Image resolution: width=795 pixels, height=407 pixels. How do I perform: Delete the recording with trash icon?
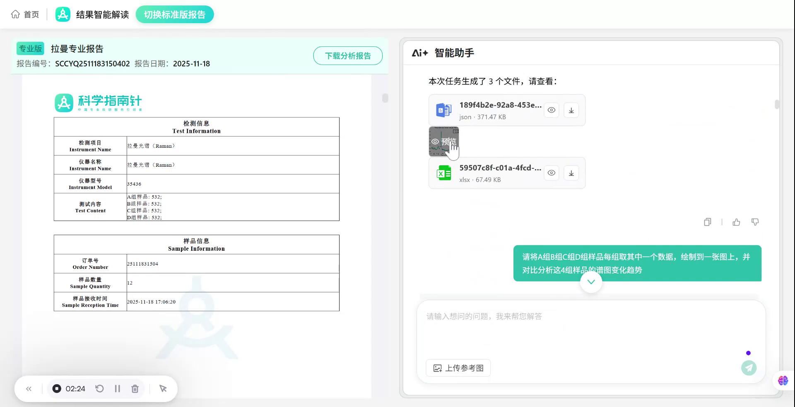[x=135, y=388]
